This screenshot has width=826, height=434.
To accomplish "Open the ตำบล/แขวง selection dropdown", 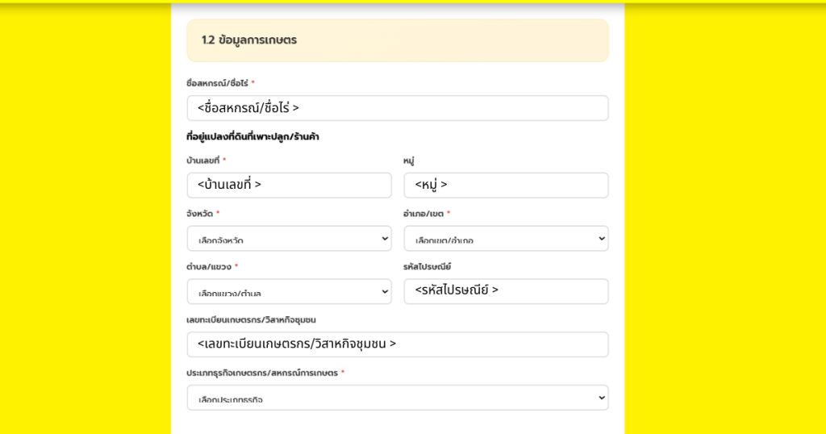I will coord(289,292).
